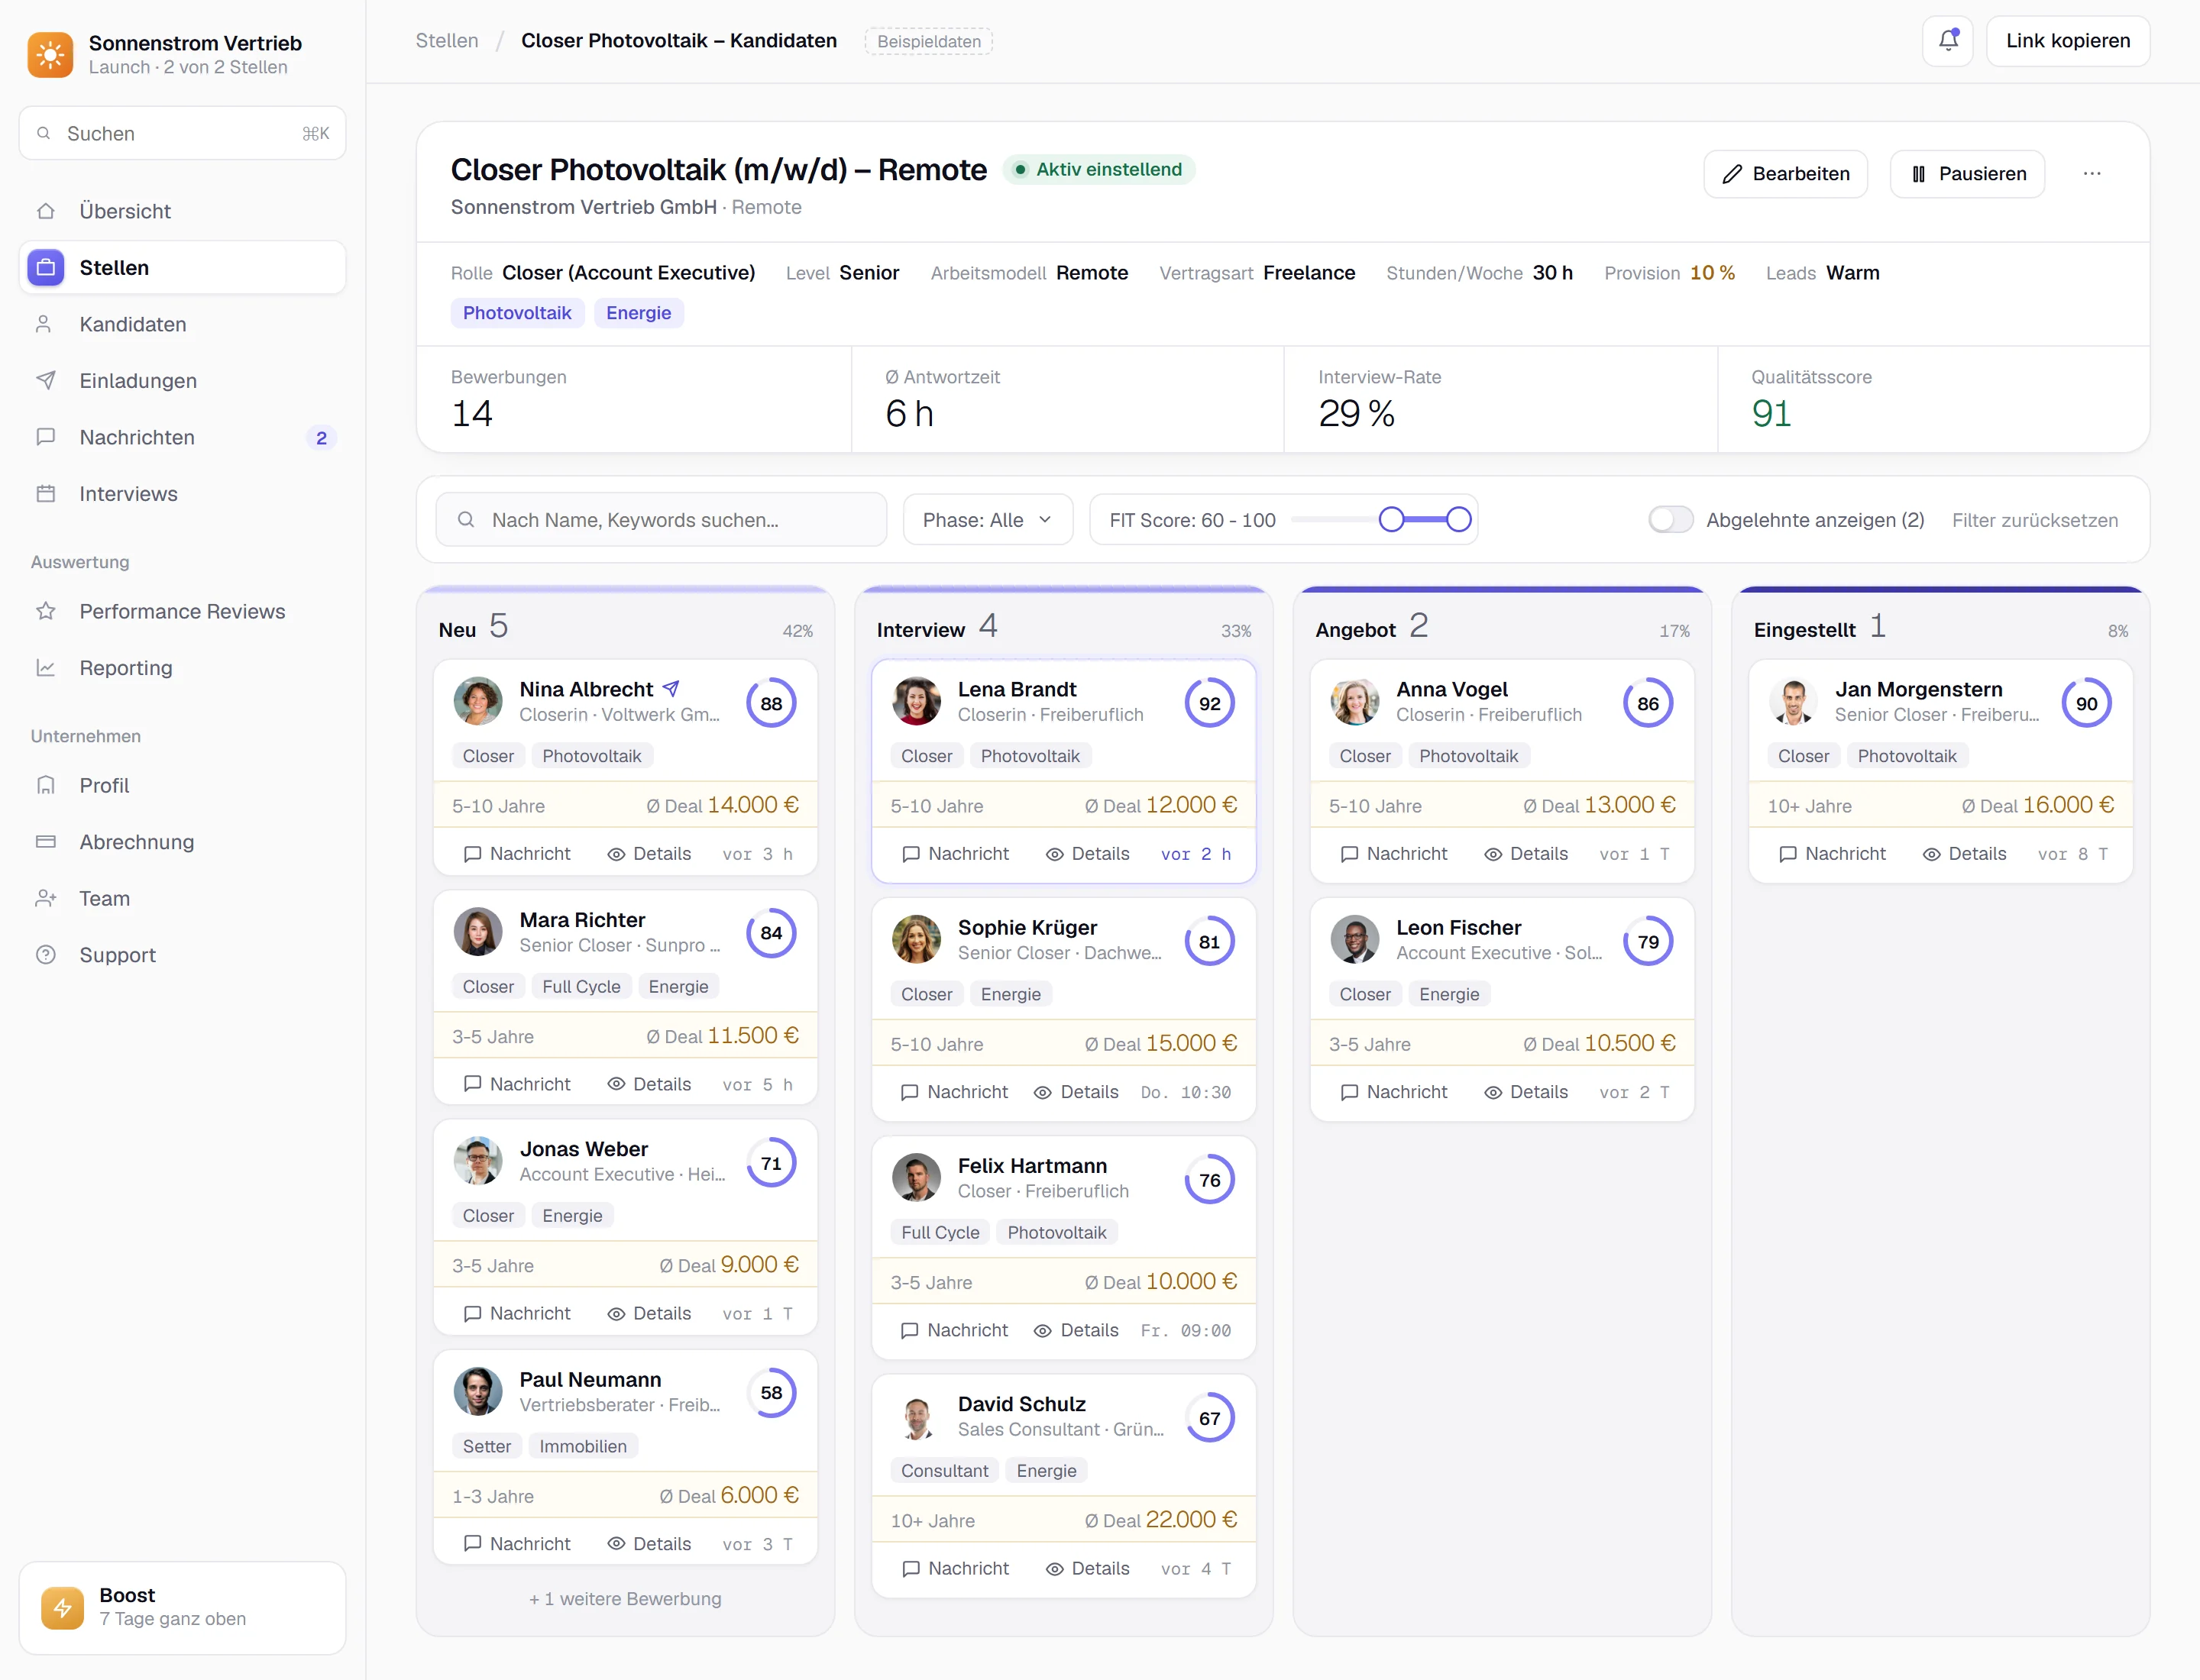
Task: Click Filter zurücksetzen
Action: click(x=2035, y=520)
